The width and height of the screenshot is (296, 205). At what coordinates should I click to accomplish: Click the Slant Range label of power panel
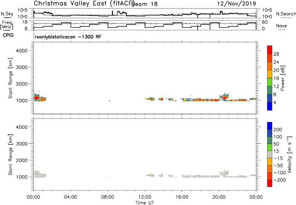click(x=10, y=78)
